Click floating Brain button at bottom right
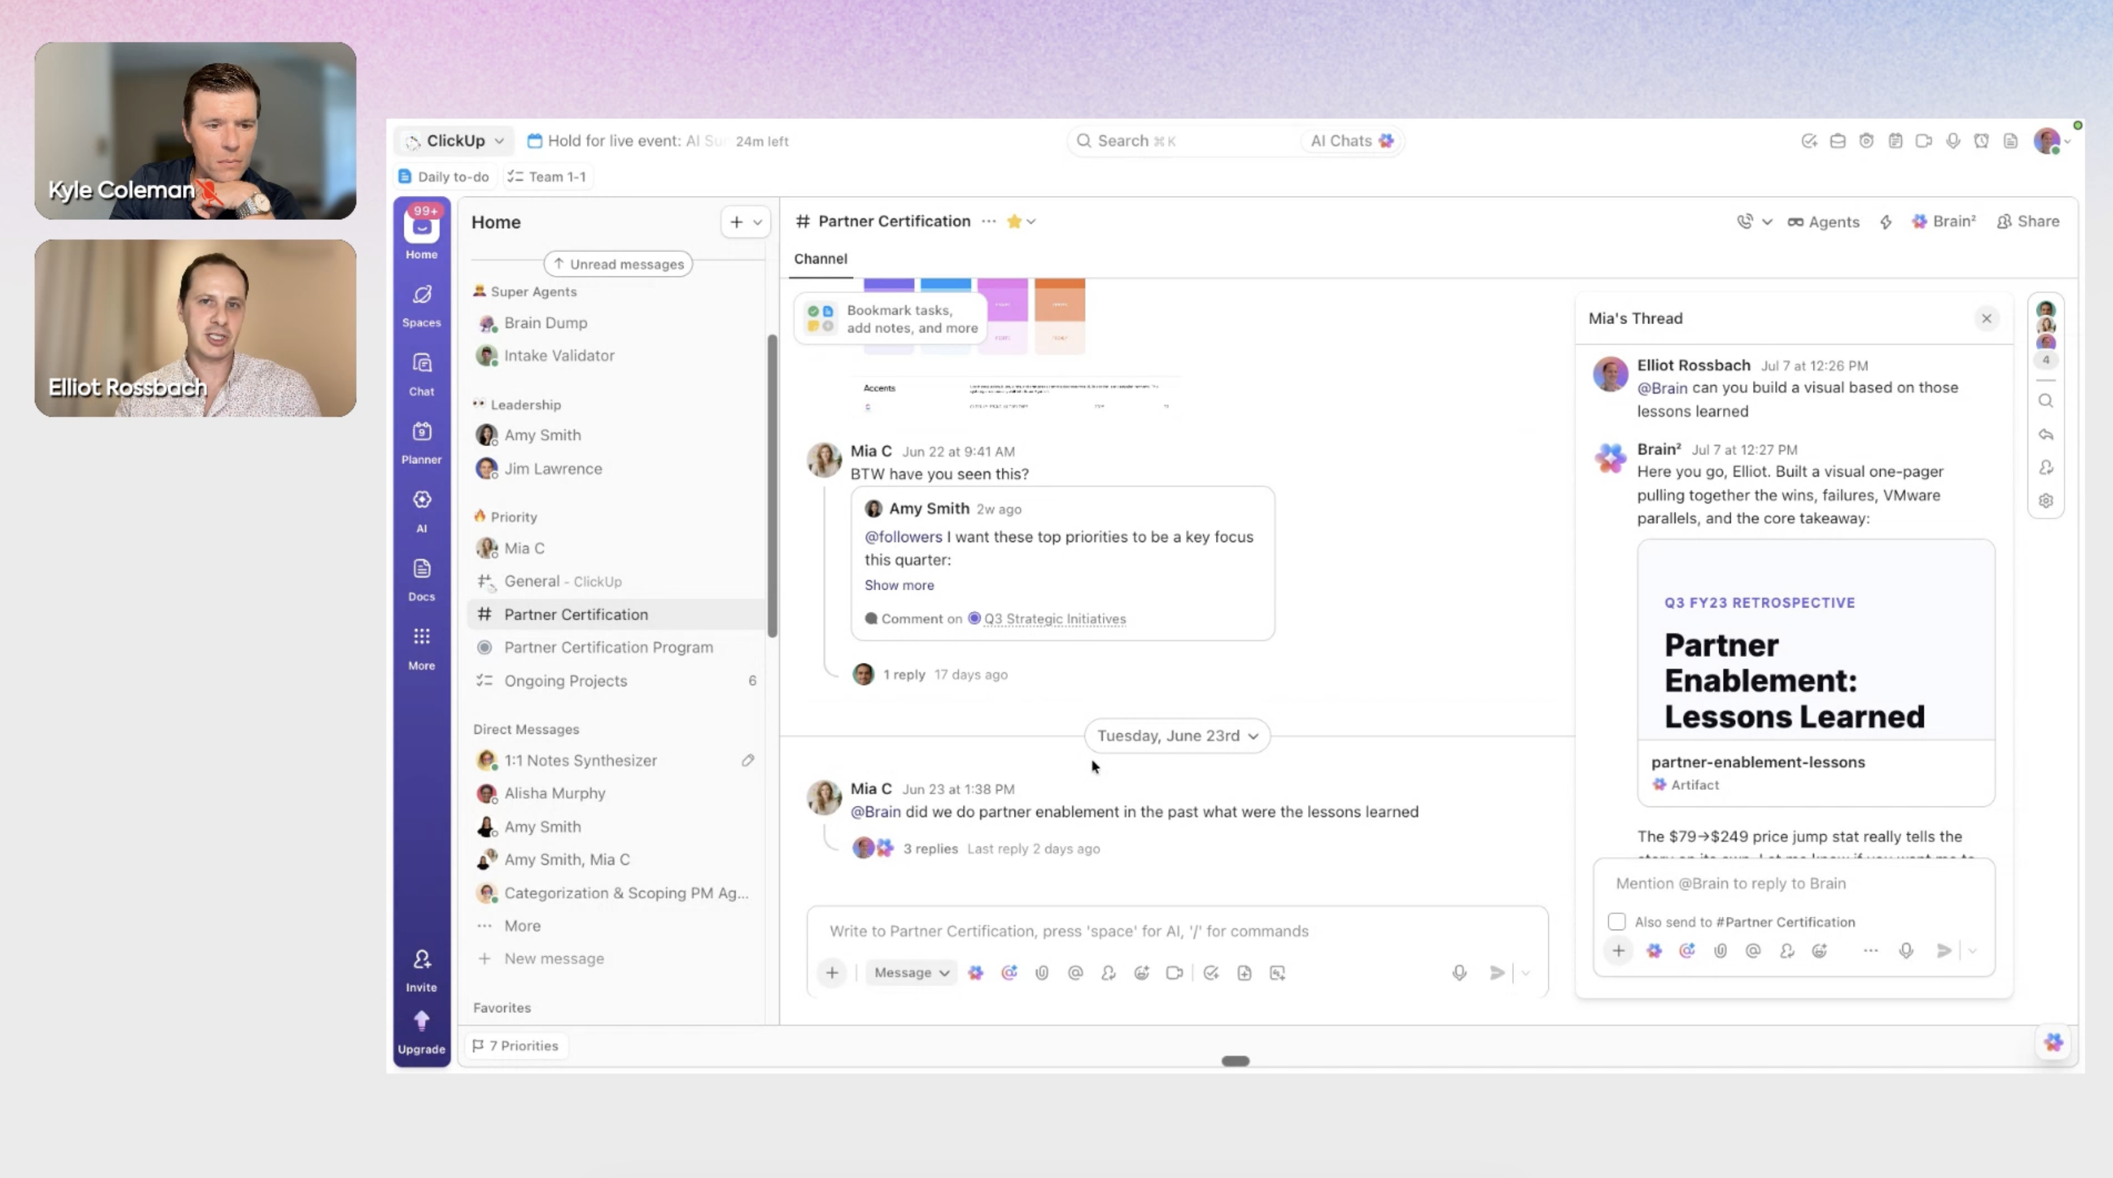2113x1178 pixels. 2053,1042
